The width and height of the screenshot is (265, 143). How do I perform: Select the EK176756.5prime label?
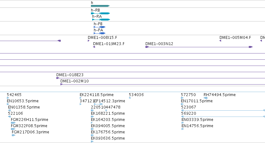pos(108,132)
